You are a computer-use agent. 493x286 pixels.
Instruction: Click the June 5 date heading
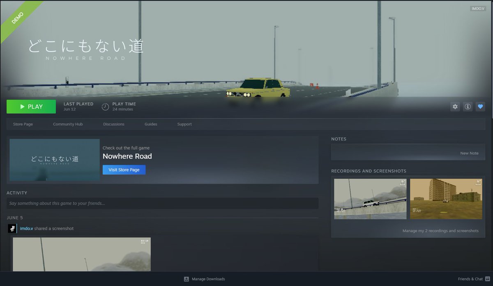point(15,218)
